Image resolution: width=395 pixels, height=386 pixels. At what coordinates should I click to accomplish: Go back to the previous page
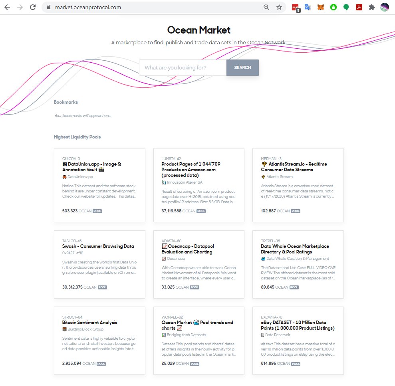7,7
